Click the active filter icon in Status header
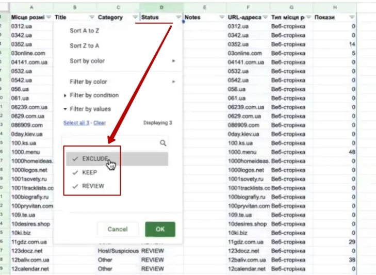 coord(178,18)
